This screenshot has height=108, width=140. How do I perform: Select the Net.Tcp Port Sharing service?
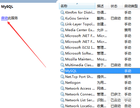(99, 77)
